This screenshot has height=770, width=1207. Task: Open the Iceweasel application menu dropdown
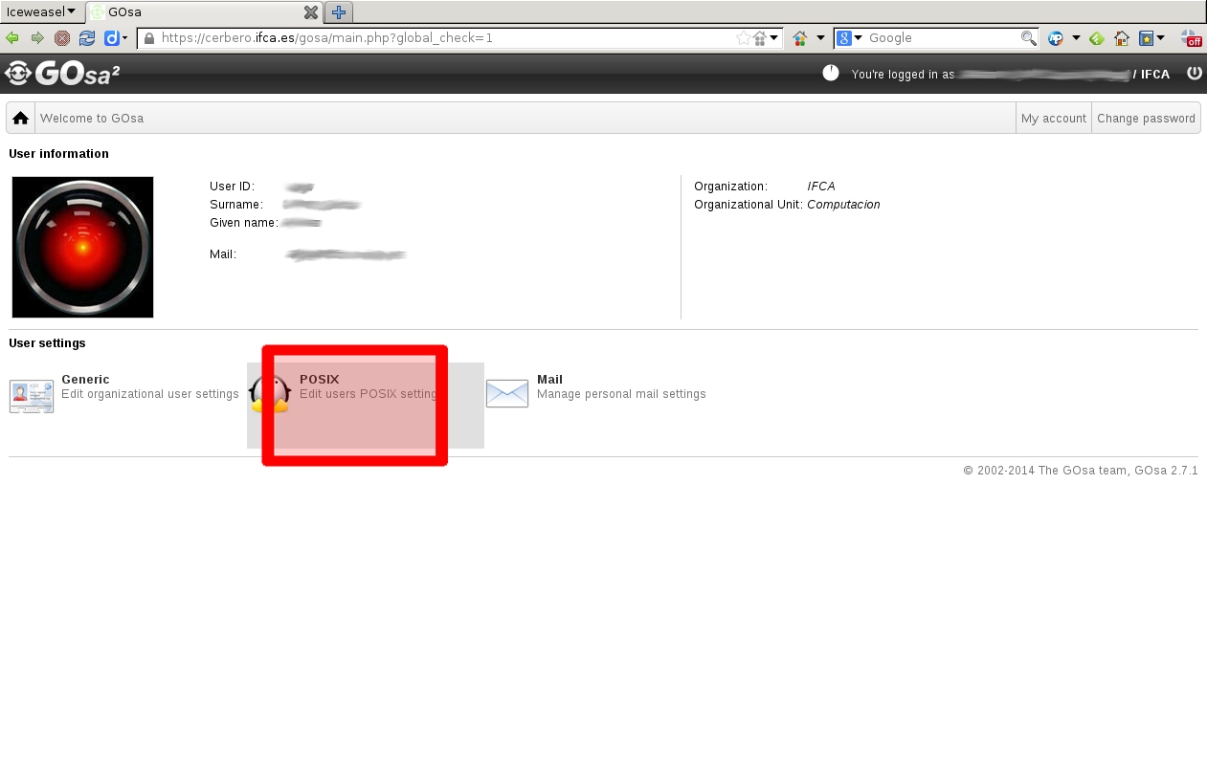(x=40, y=11)
